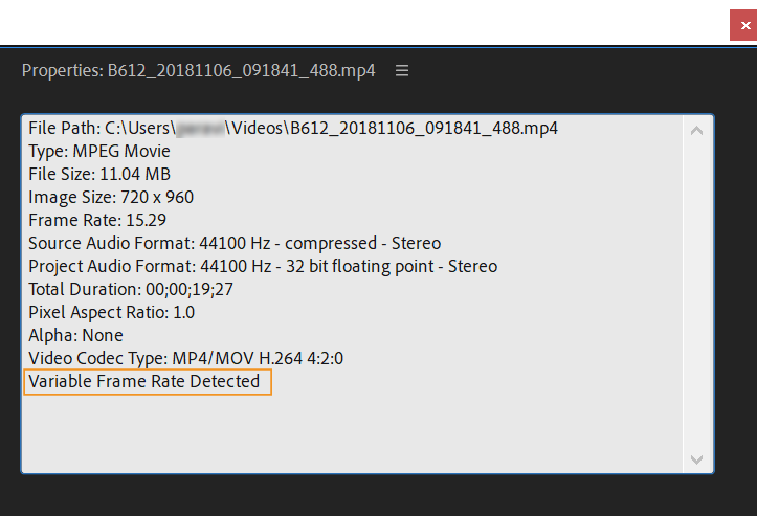Click the Image Size: 720 x 960 line

(x=111, y=197)
